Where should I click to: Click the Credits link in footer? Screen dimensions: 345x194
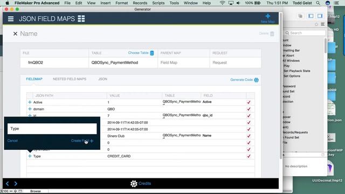point(145,183)
